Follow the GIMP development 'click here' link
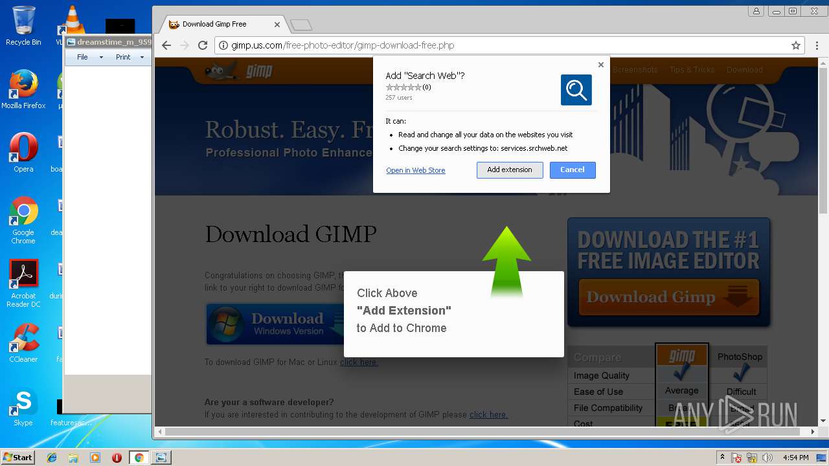 pos(488,415)
